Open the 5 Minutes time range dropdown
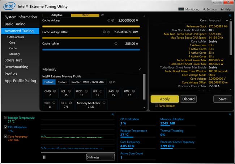This screenshot has width=235, height=164. 101,157
